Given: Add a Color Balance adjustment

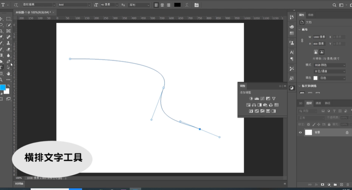Looking at the screenshot, I should coord(254,105).
